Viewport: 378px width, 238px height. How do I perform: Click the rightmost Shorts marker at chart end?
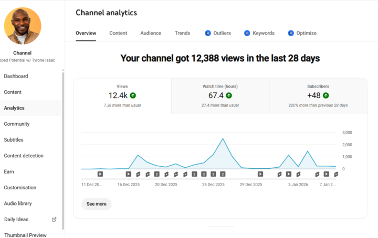pyautogui.click(x=336, y=174)
